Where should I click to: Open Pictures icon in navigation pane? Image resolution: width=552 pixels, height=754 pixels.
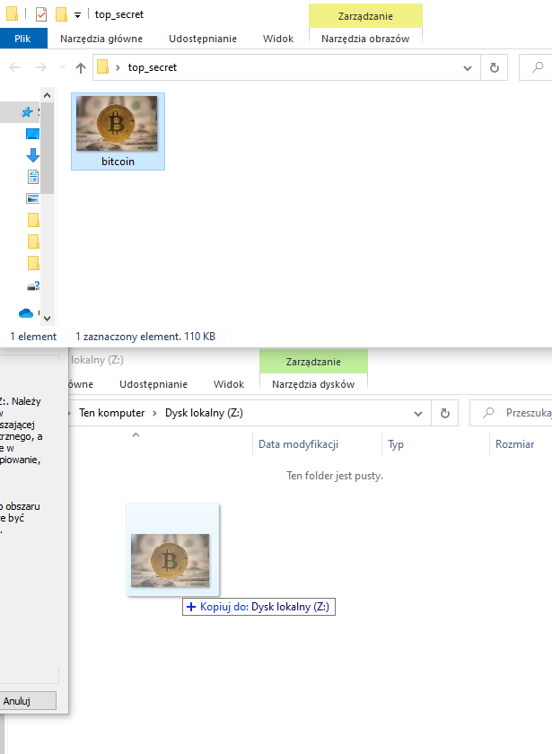(x=32, y=198)
